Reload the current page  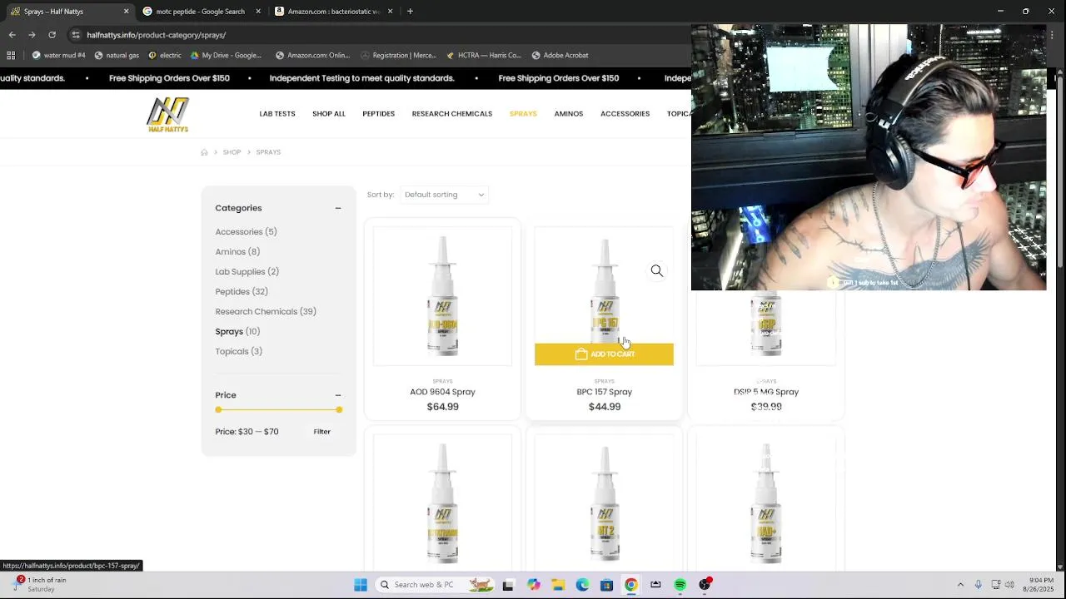pyautogui.click(x=52, y=35)
